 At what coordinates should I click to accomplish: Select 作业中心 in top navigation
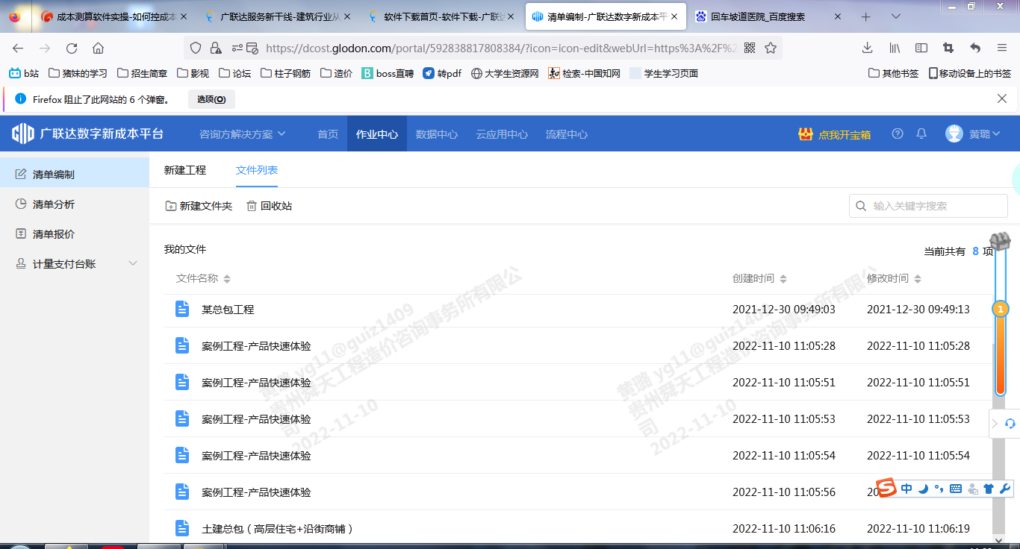[377, 134]
